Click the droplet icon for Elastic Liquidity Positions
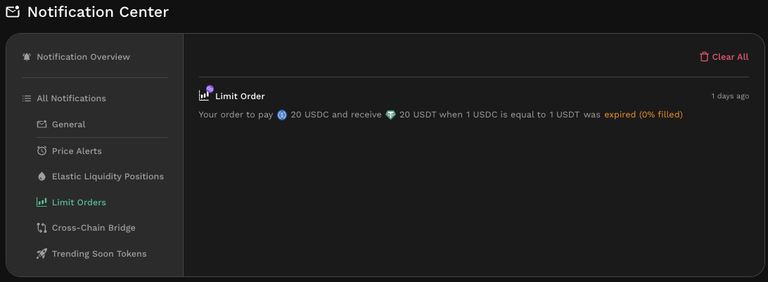Viewport: 768px width, 282px height. [x=42, y=177]
